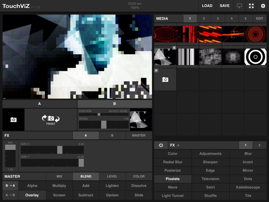269x202 pixels.
Task: Choose Screen blend mode
Action: pos(59,195)
